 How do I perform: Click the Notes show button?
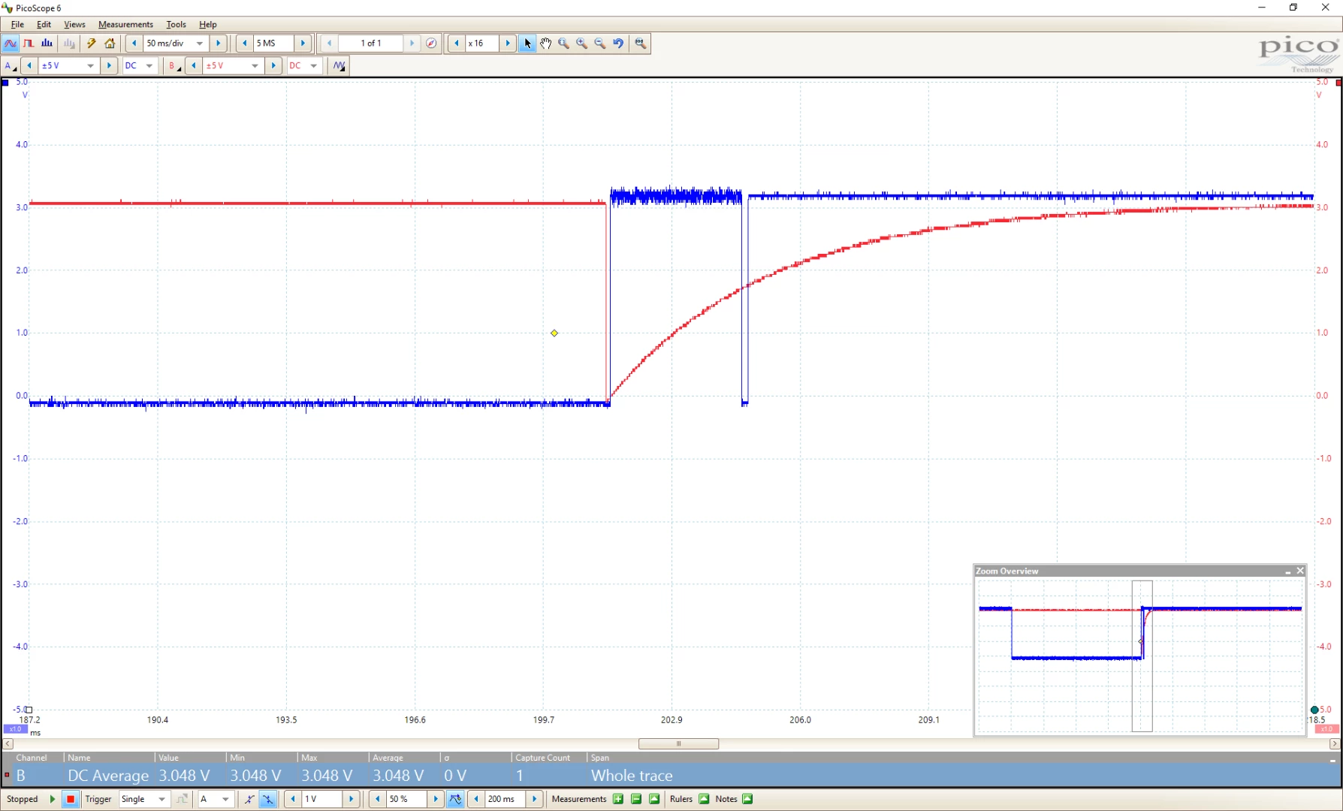[x=747, y=799]
